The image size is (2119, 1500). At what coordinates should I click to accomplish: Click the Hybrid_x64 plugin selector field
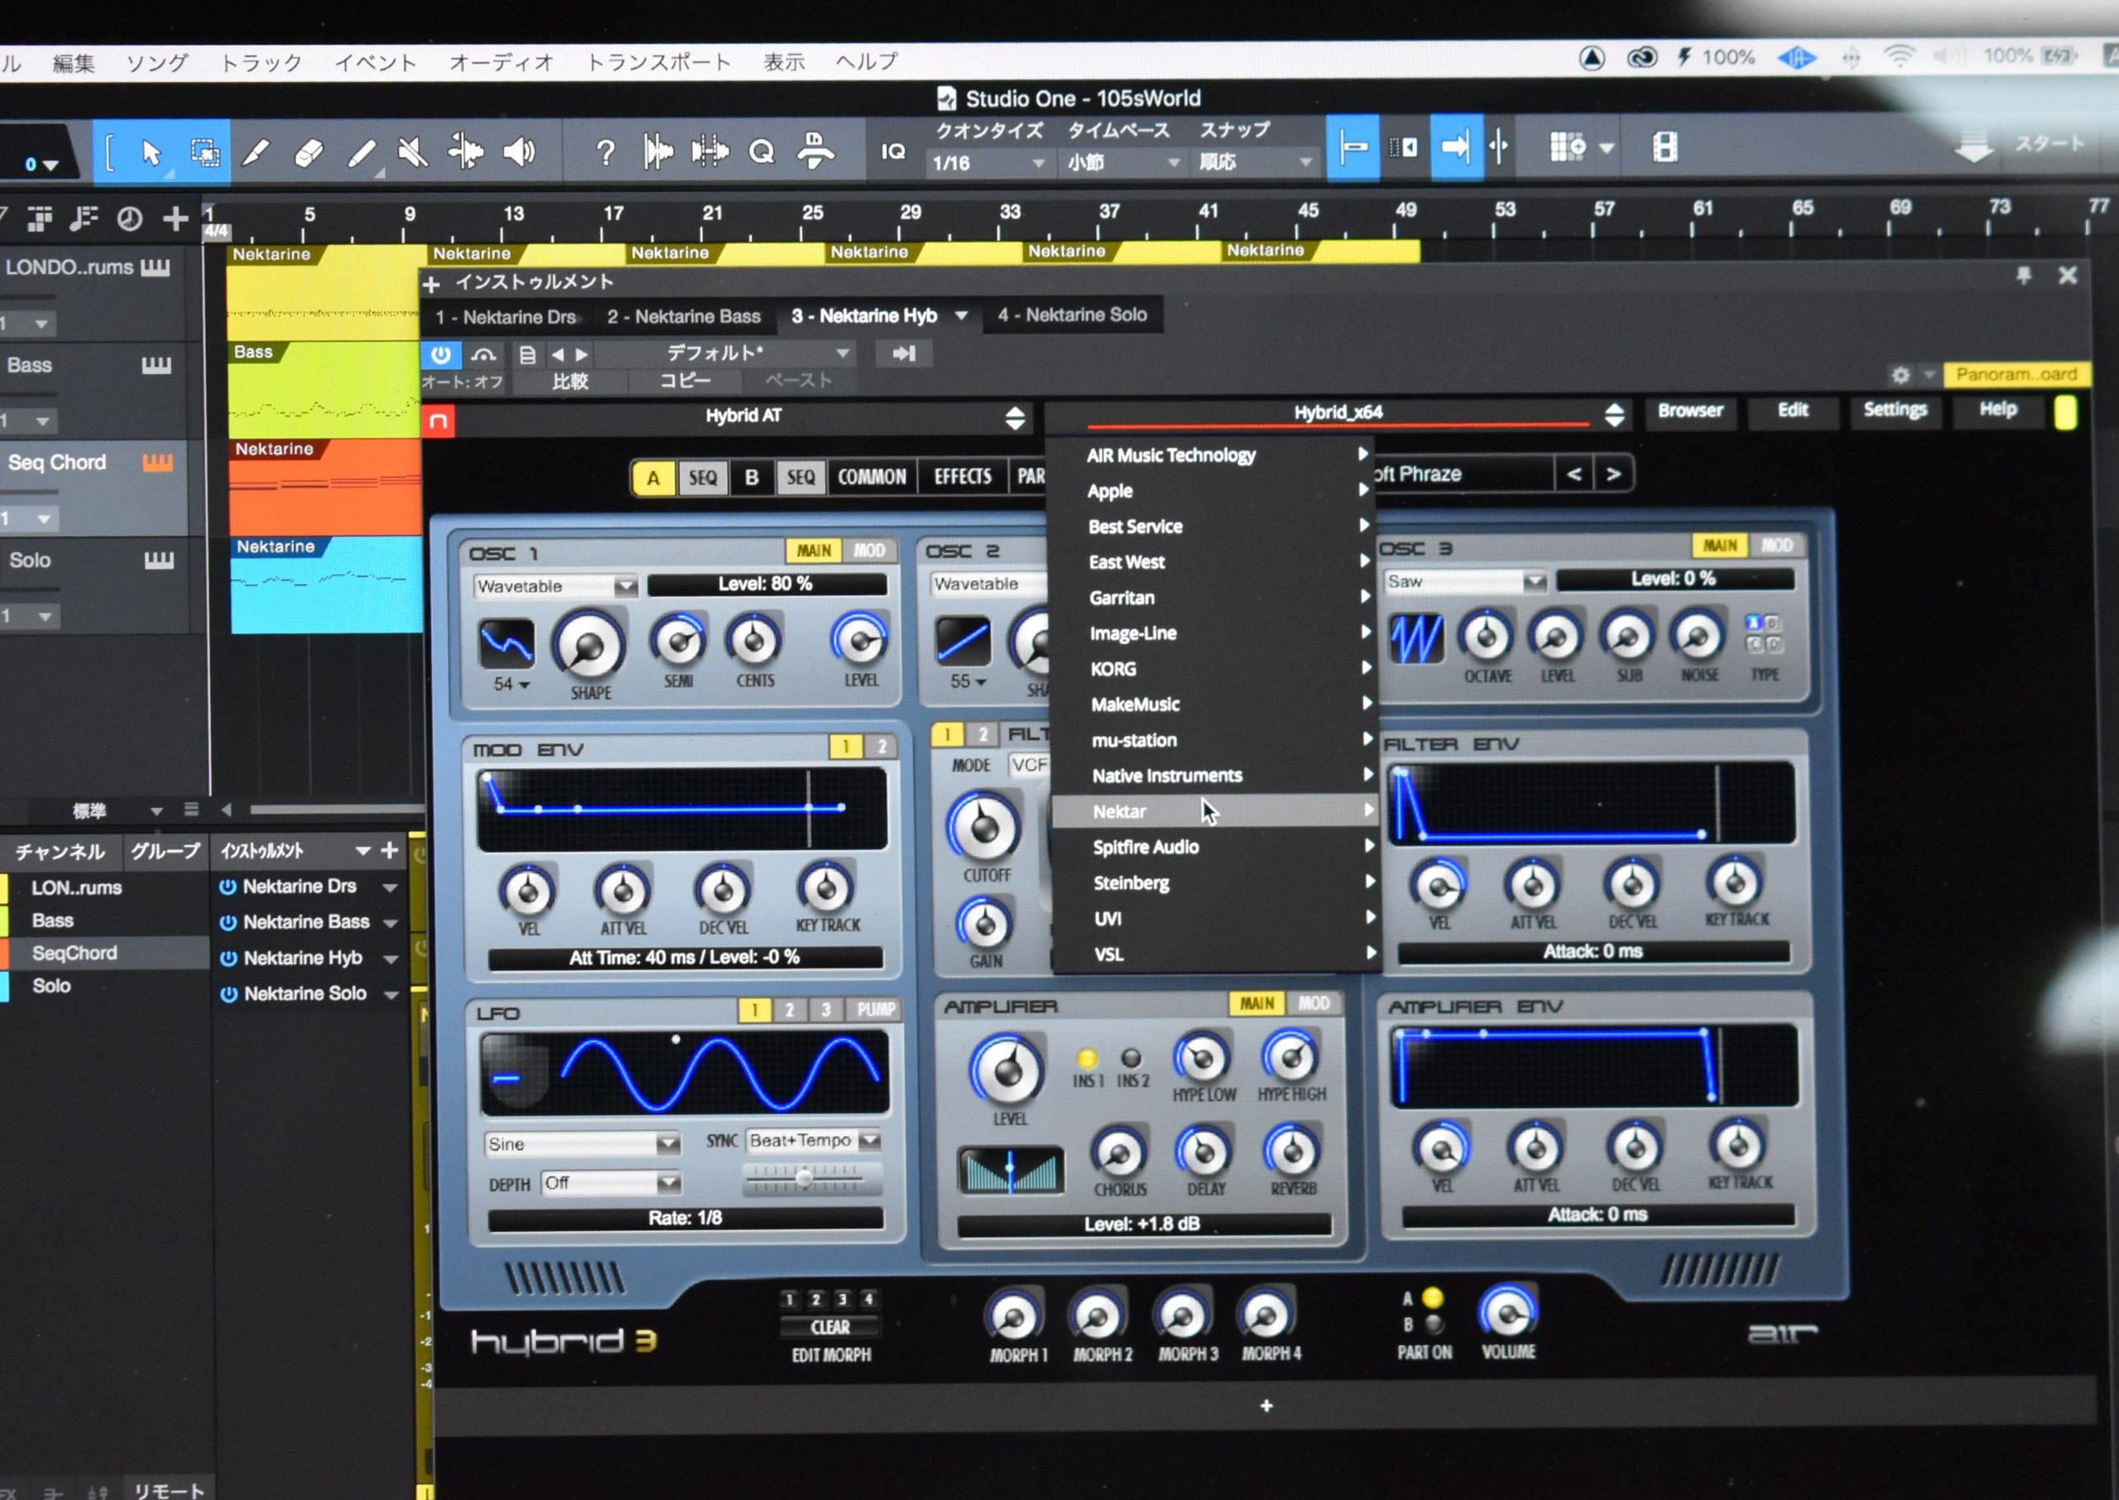[1338, 413]
